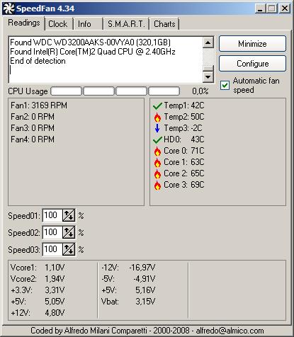
Task: Click the log scrollbar down arrow
Action: pyautogui.click(x=208, y=76)
